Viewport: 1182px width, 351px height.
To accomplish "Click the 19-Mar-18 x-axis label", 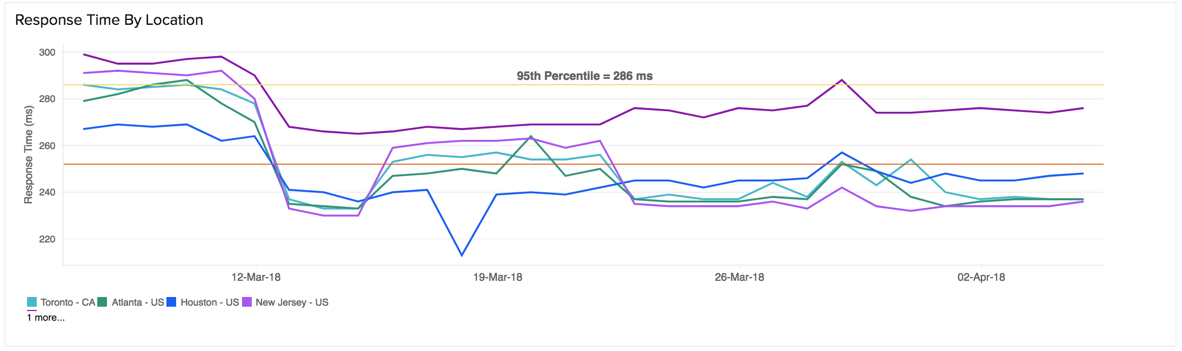I will pyautogui.click(x=498, y=278).
